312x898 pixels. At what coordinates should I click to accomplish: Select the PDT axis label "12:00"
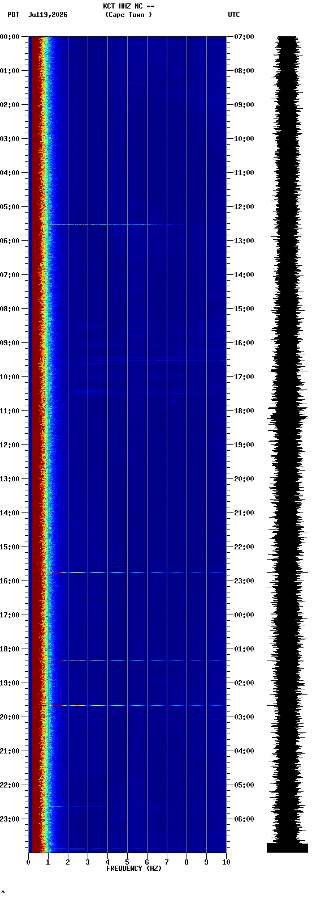pyautogui.click(x=10, y=445)
